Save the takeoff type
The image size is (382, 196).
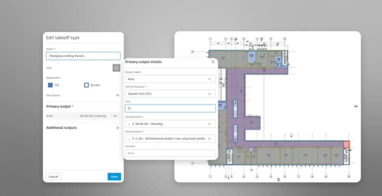click(114, 177)
